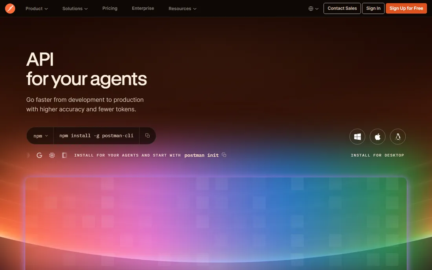Viewport: 432px width, 270px height.
Task: Copy the npm install command
Action: [147, 135]
